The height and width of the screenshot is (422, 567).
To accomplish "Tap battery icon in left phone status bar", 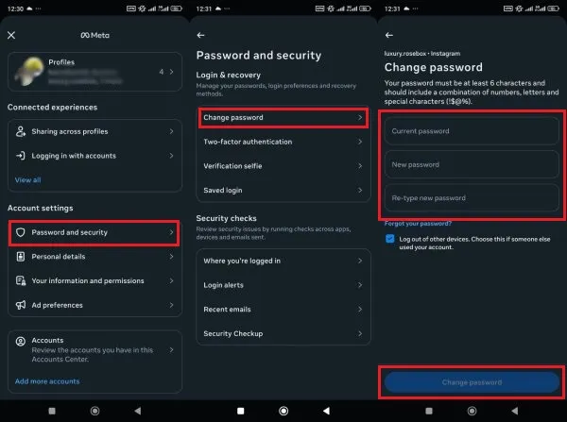I will point(176,8).
